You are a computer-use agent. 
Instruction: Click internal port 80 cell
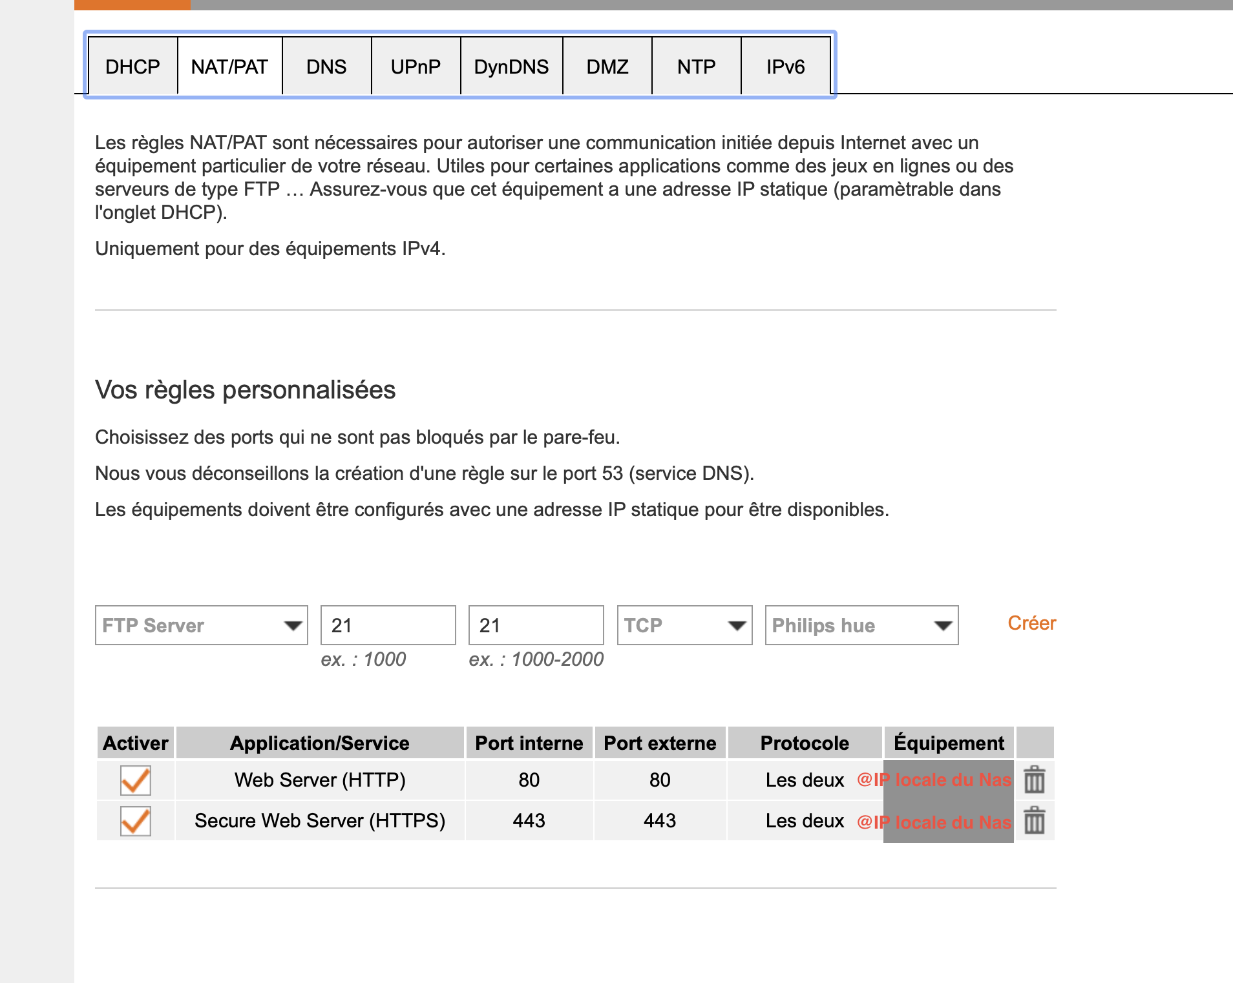tap(529, 780)
